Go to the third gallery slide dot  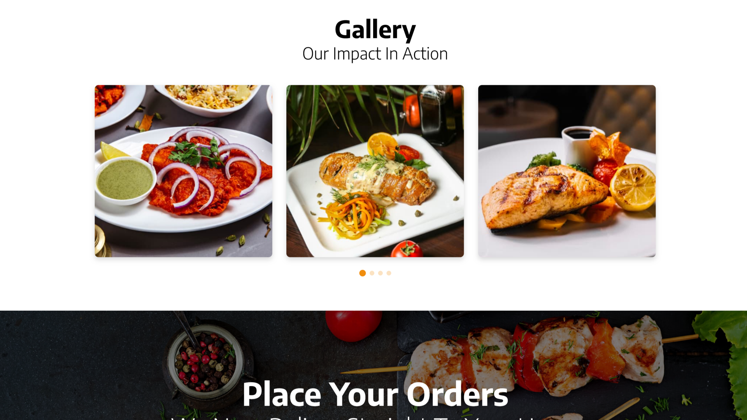381,273
